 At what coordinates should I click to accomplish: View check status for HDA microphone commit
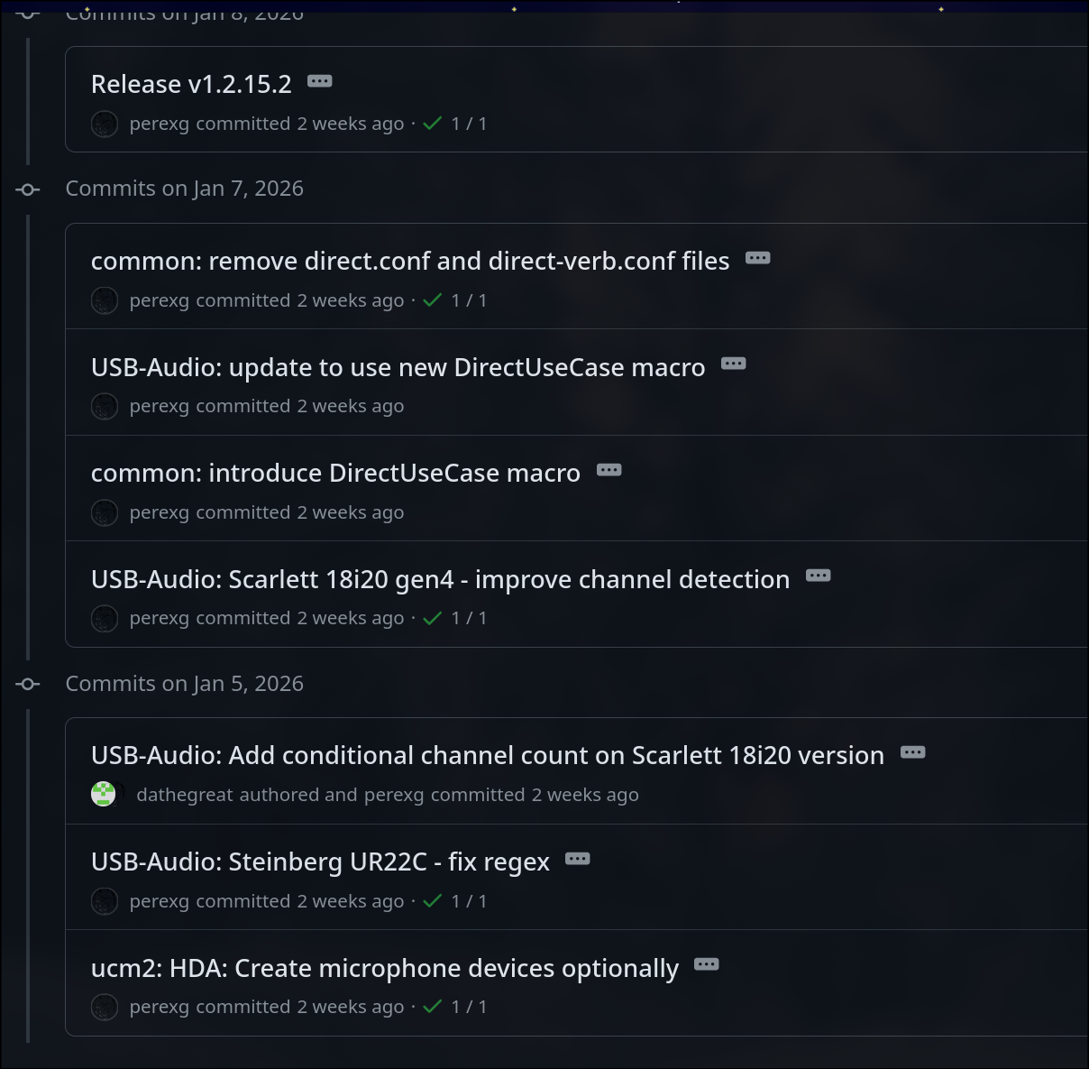point(433,1007)
